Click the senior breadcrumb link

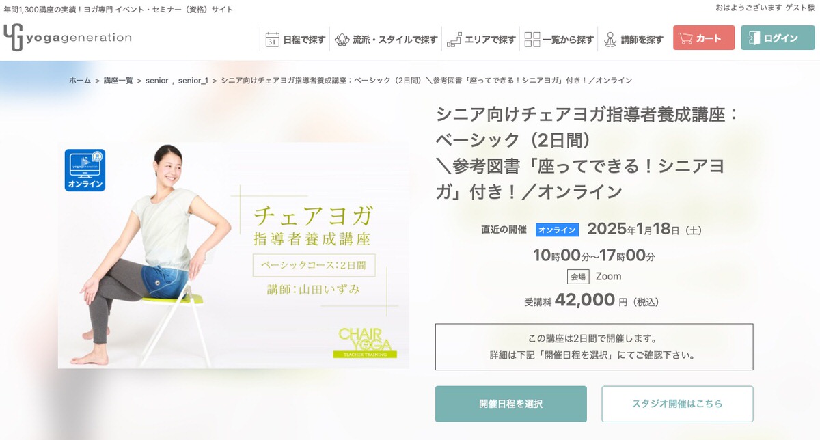pyautogui.click(x=156, y=80)
